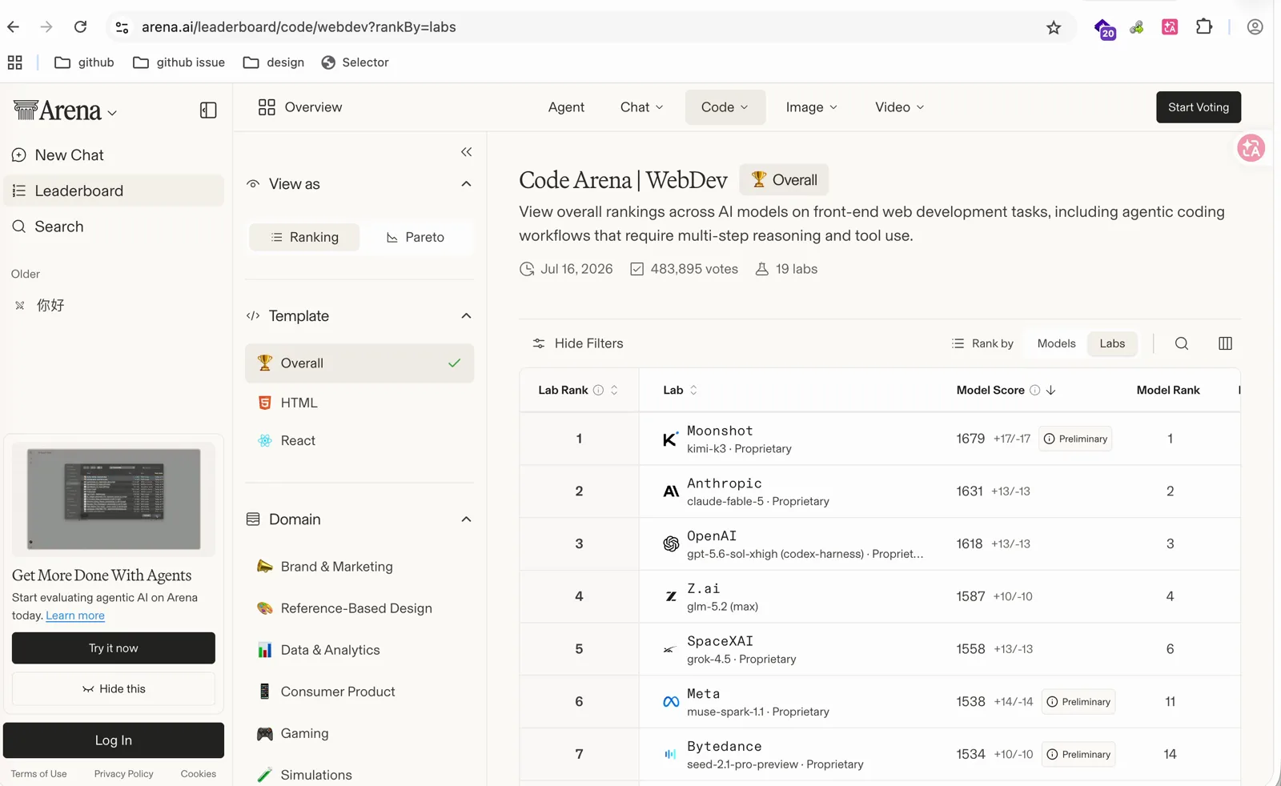Screen dimensions: 1281x786
Task: Switch view to Ranking
Action: tap(304, 238)
